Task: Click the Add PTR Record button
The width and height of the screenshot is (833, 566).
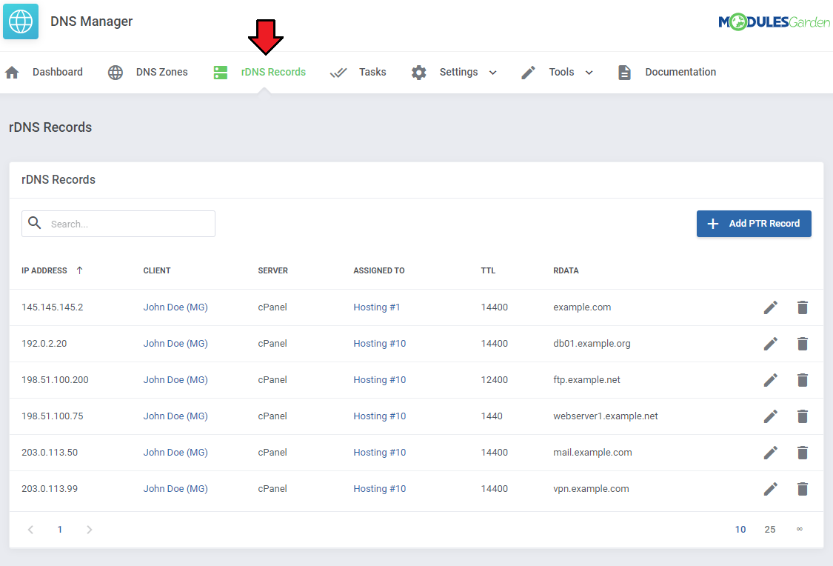Action: click(x=754, y=224)
